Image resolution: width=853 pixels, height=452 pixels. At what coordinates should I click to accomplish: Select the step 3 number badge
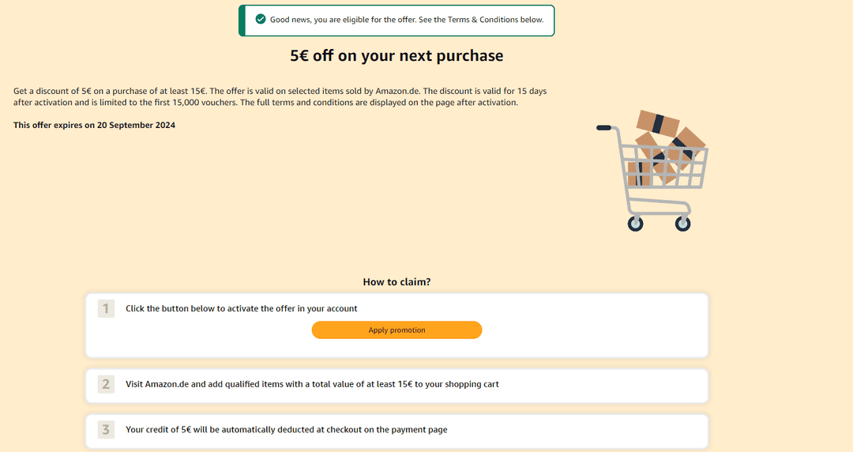point(106,430)
